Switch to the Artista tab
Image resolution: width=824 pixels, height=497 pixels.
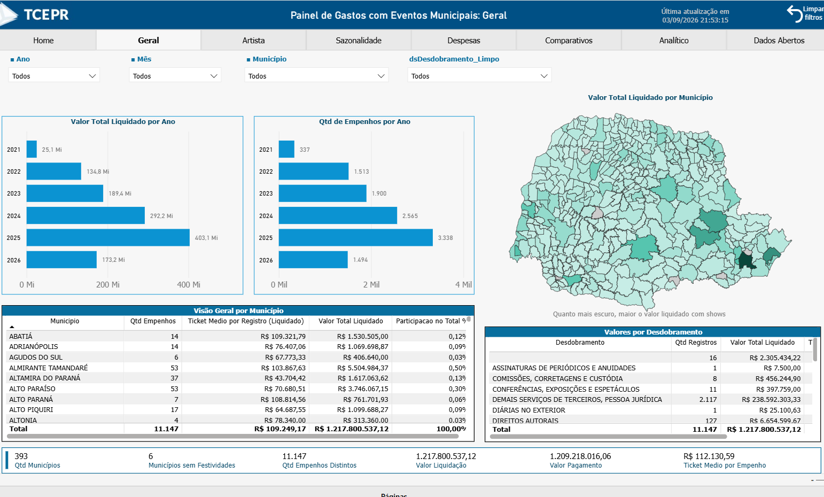click(253, 41)
